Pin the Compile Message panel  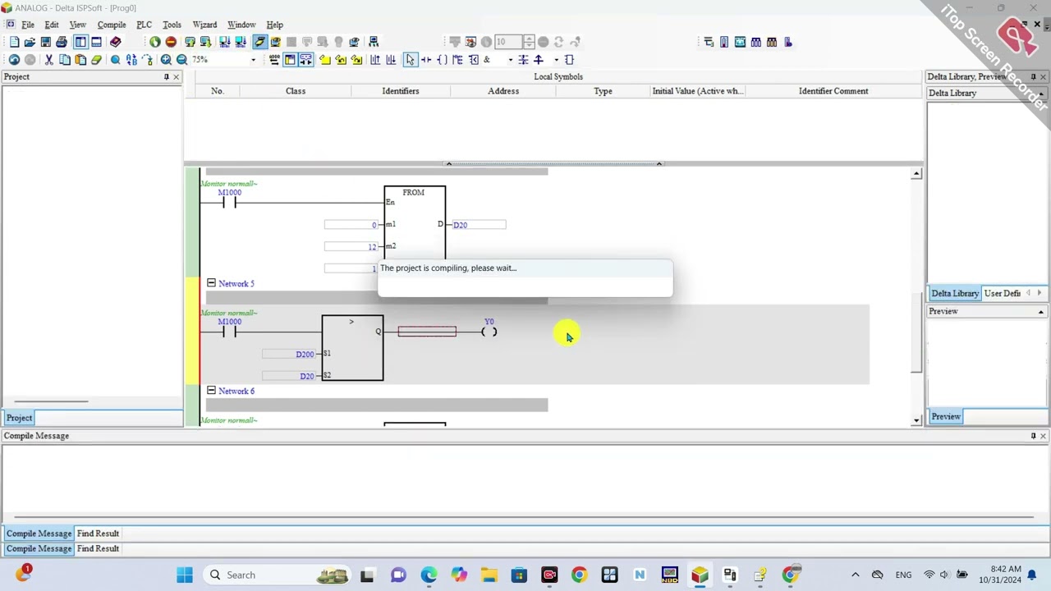(x=1033, y=436)
